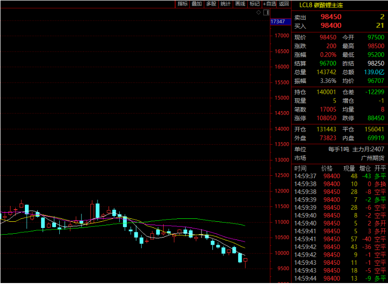Click the 卖出 ask price 98450
The image size is (388, 284).
click(x=331, y=17)
